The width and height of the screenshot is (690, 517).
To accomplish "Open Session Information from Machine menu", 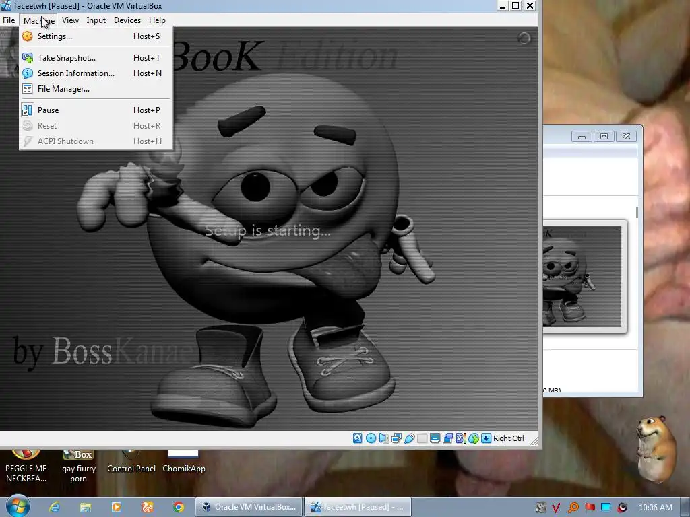I will pos(96,73).
